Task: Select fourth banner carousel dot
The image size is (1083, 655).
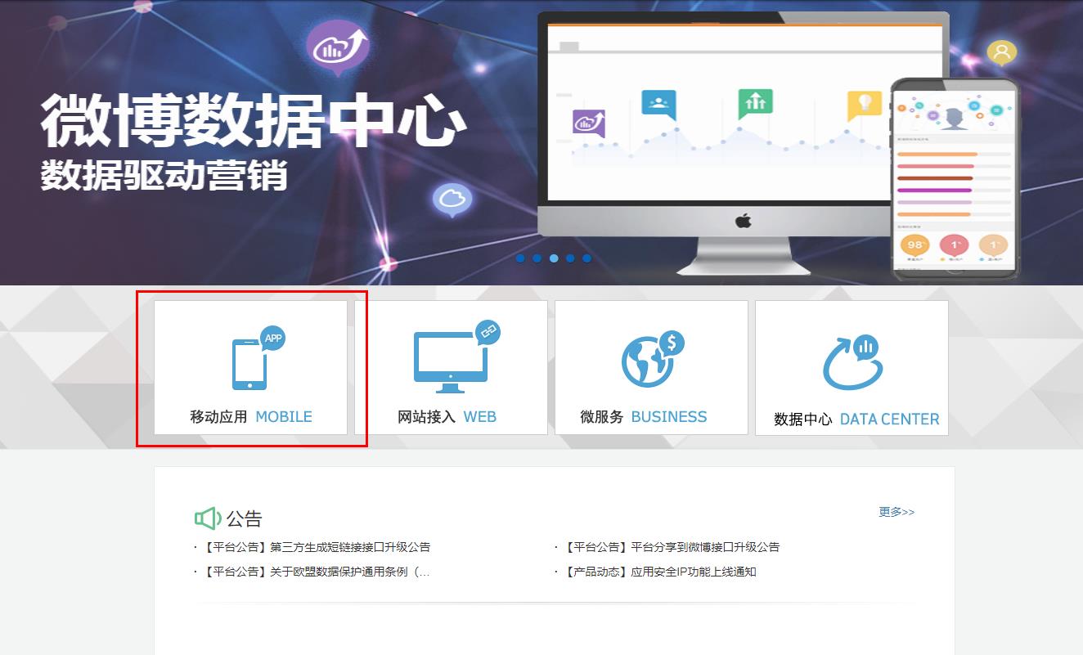Action: coord(570,258)
